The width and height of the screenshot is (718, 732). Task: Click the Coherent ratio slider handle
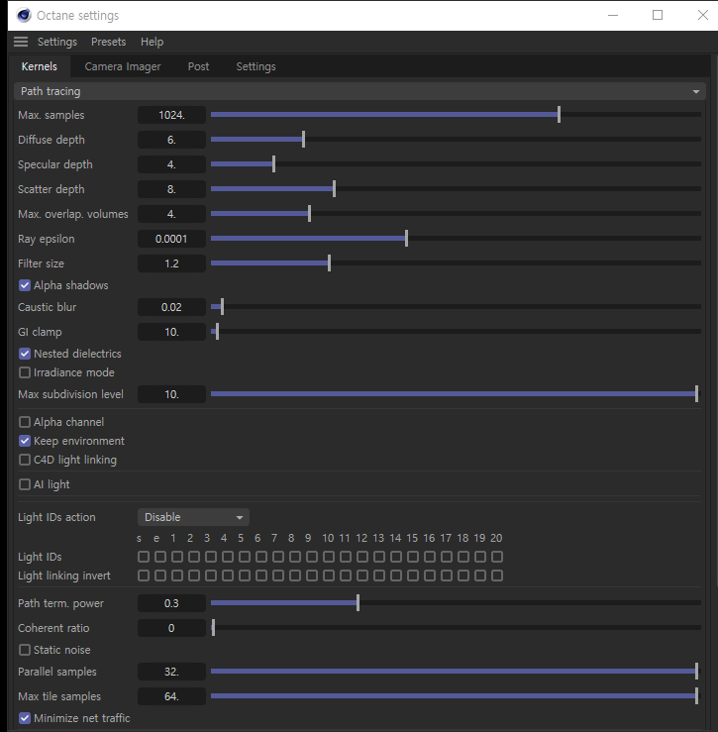(x=213, y=627)
